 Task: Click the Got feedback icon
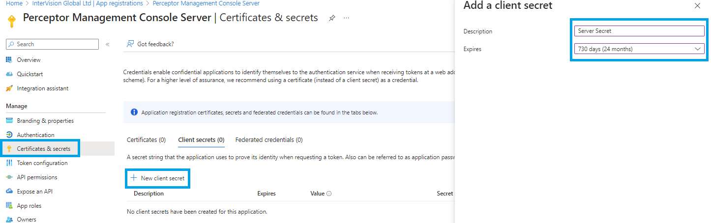(x=130, y=44)
